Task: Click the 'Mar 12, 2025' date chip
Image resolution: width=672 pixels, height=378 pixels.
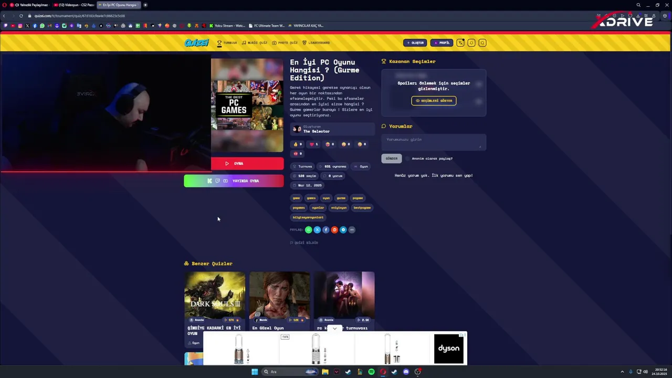Action: point(307,185)
